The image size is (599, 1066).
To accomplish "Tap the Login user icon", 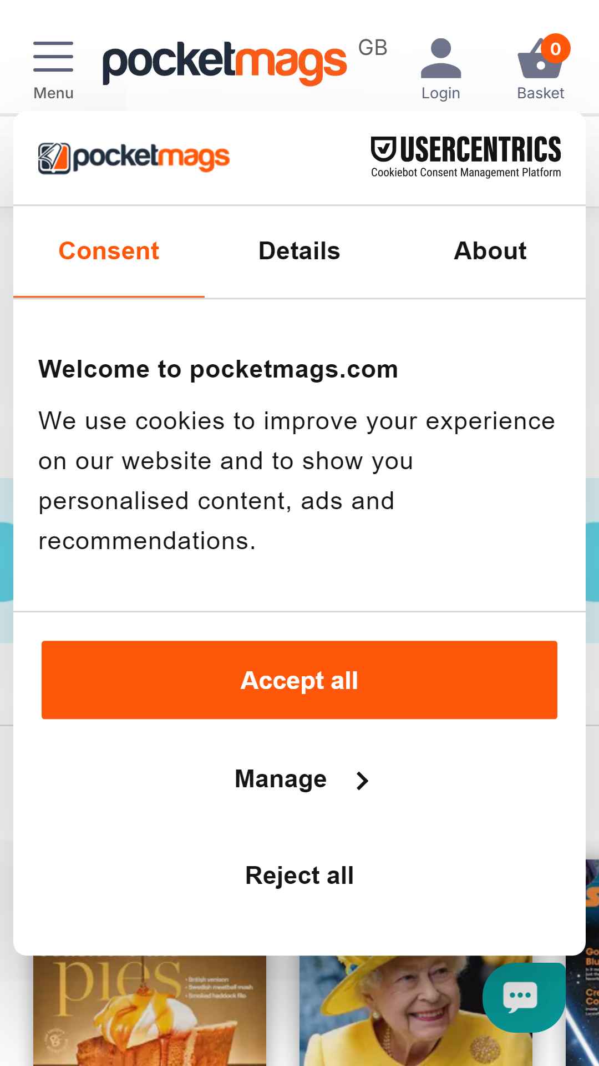I will (441, 58).
